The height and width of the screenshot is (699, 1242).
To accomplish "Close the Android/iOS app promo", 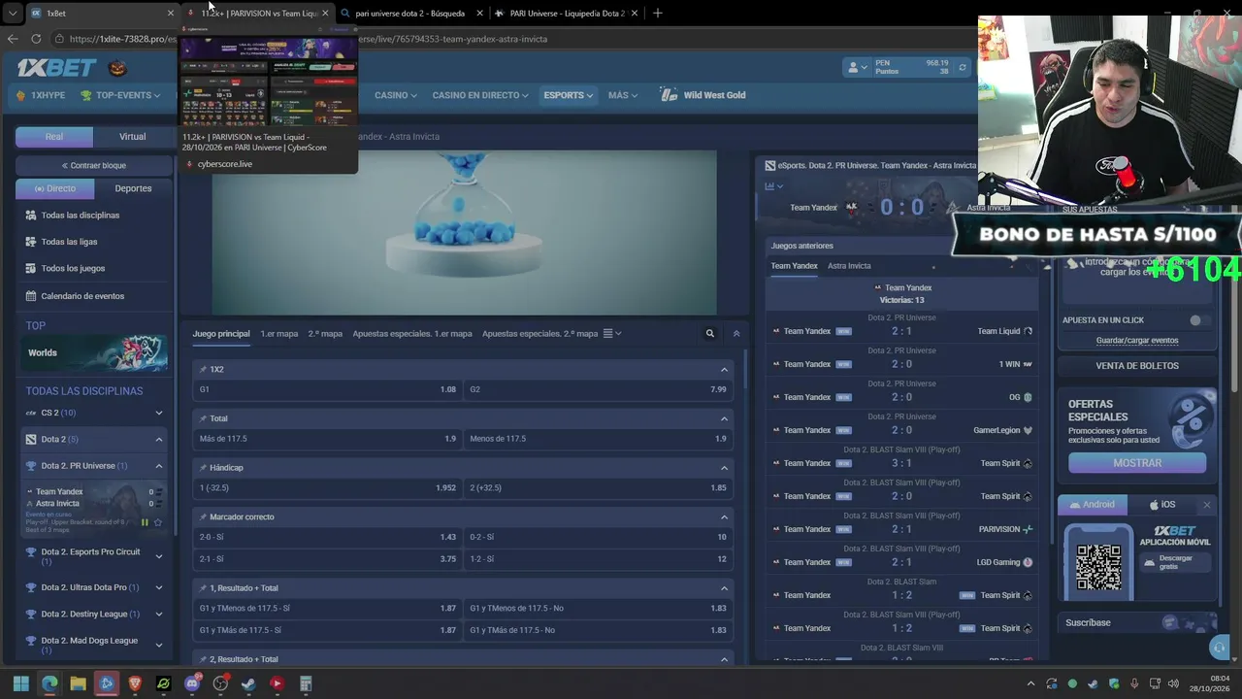I will 1206,505.
